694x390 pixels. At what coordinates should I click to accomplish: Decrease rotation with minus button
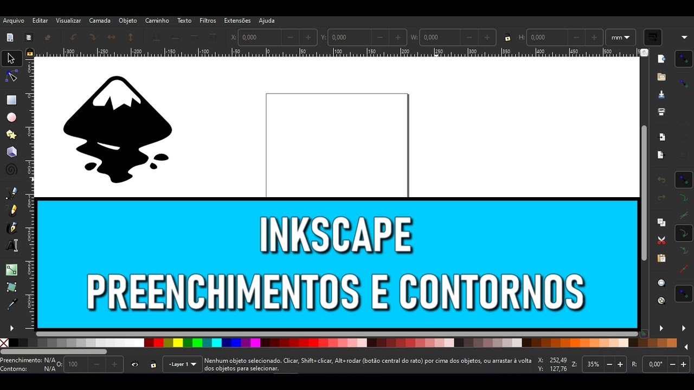coord(672,365)
